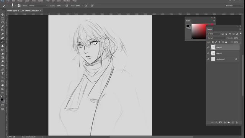Select the Healing Brush tool
Image resolution: width=245 pixels, height=138 pixels.
[2, 38]
